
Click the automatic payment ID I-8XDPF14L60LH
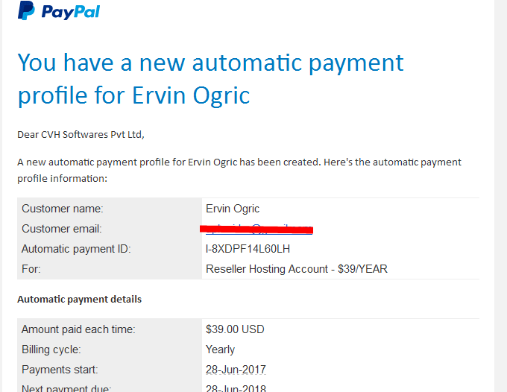248,249
